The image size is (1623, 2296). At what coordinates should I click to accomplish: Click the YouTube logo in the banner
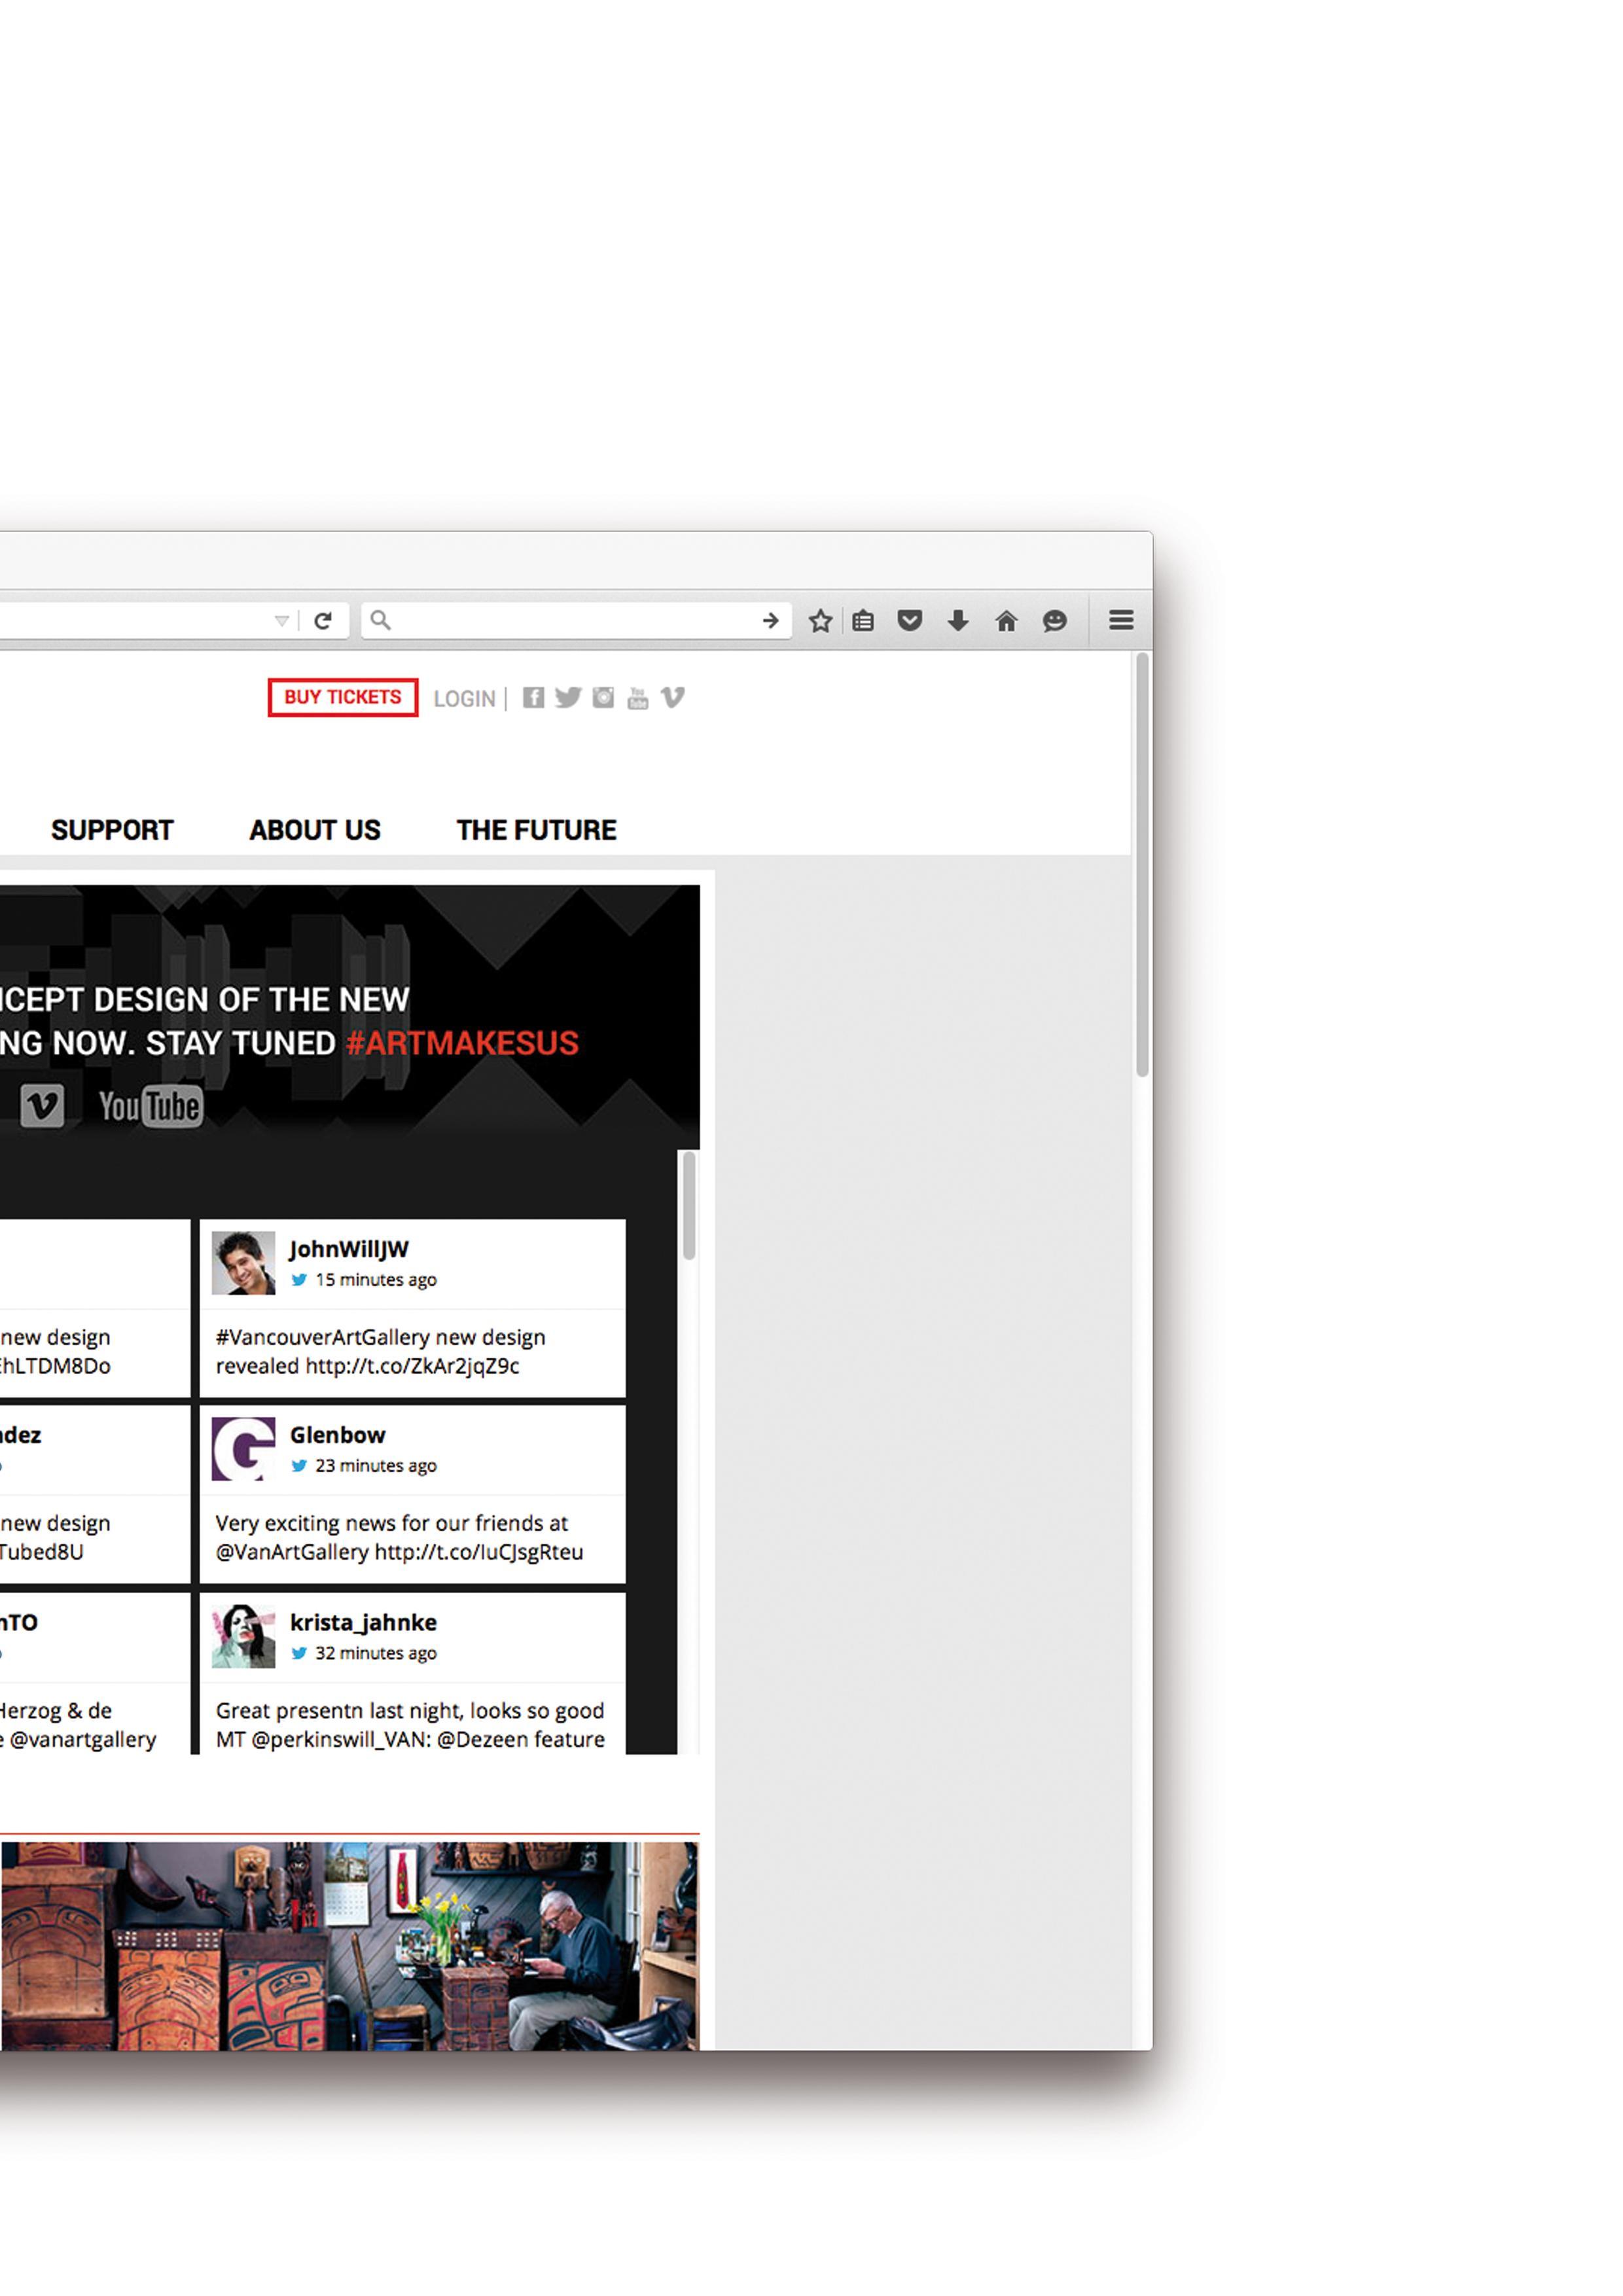(x=150, y=1106)
